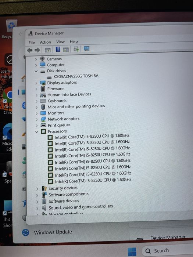
Task: Click the Sound controllers speaker icon
Action: pyautogui.click(x=44, y=208)
